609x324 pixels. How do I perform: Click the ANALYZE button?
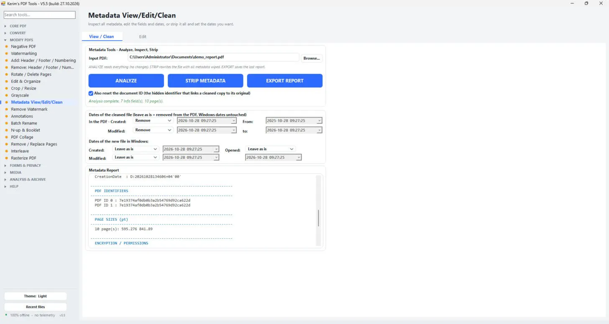point(126,81)
